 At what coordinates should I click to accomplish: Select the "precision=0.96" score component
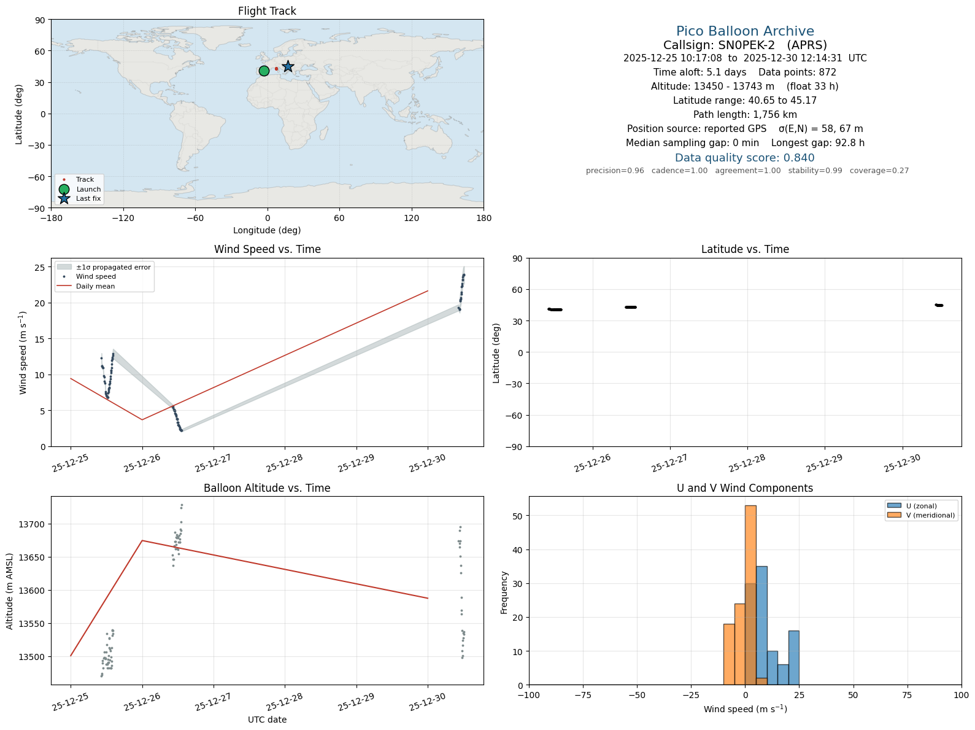(615, 171)
